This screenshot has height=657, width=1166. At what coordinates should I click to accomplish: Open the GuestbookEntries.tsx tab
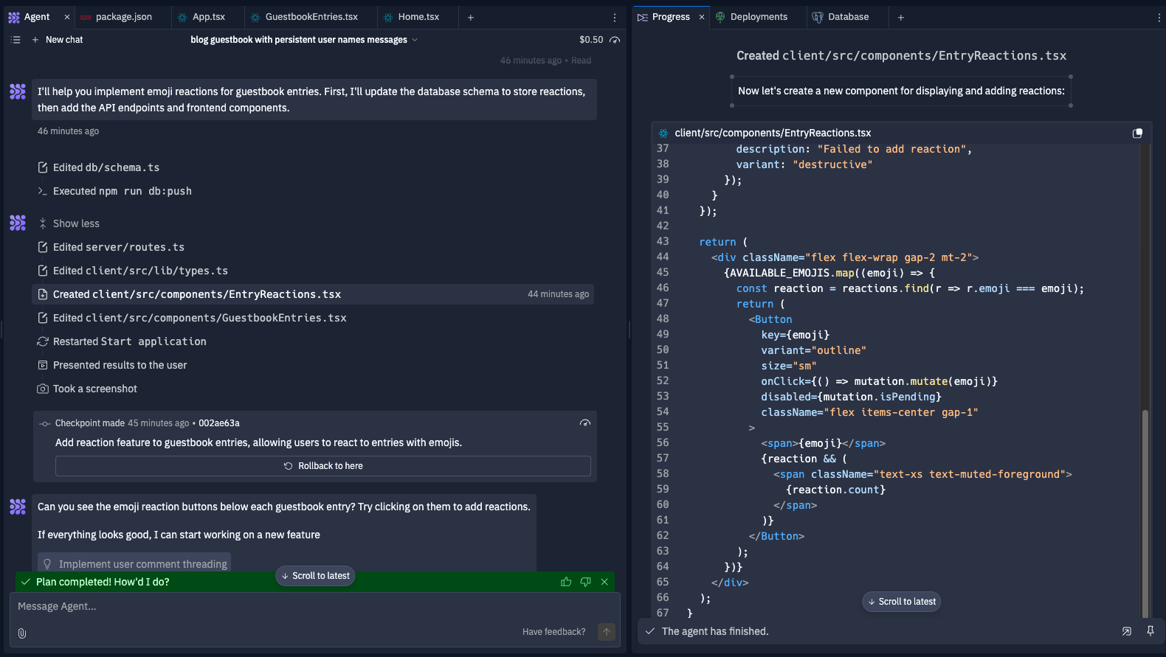[x=304, y=17]
